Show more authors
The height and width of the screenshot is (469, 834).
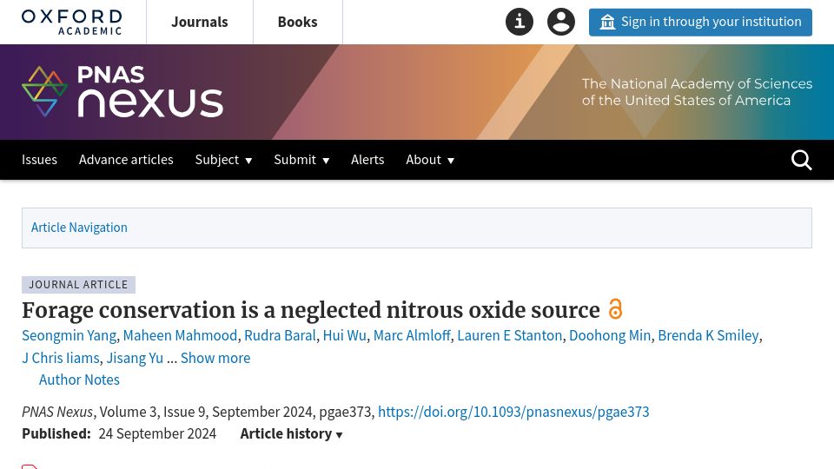point(215,358)
